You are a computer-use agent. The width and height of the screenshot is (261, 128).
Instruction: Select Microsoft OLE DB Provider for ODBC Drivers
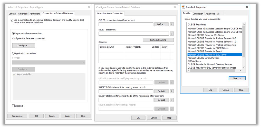[208, 48]
